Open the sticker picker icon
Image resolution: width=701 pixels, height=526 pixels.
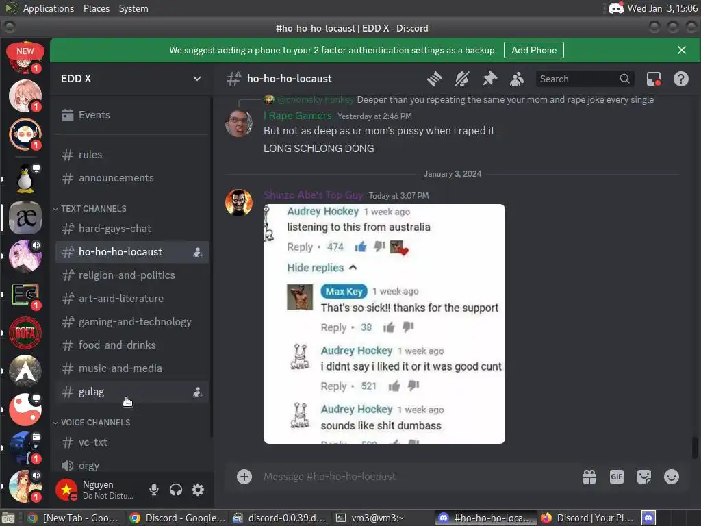[643, 477]
